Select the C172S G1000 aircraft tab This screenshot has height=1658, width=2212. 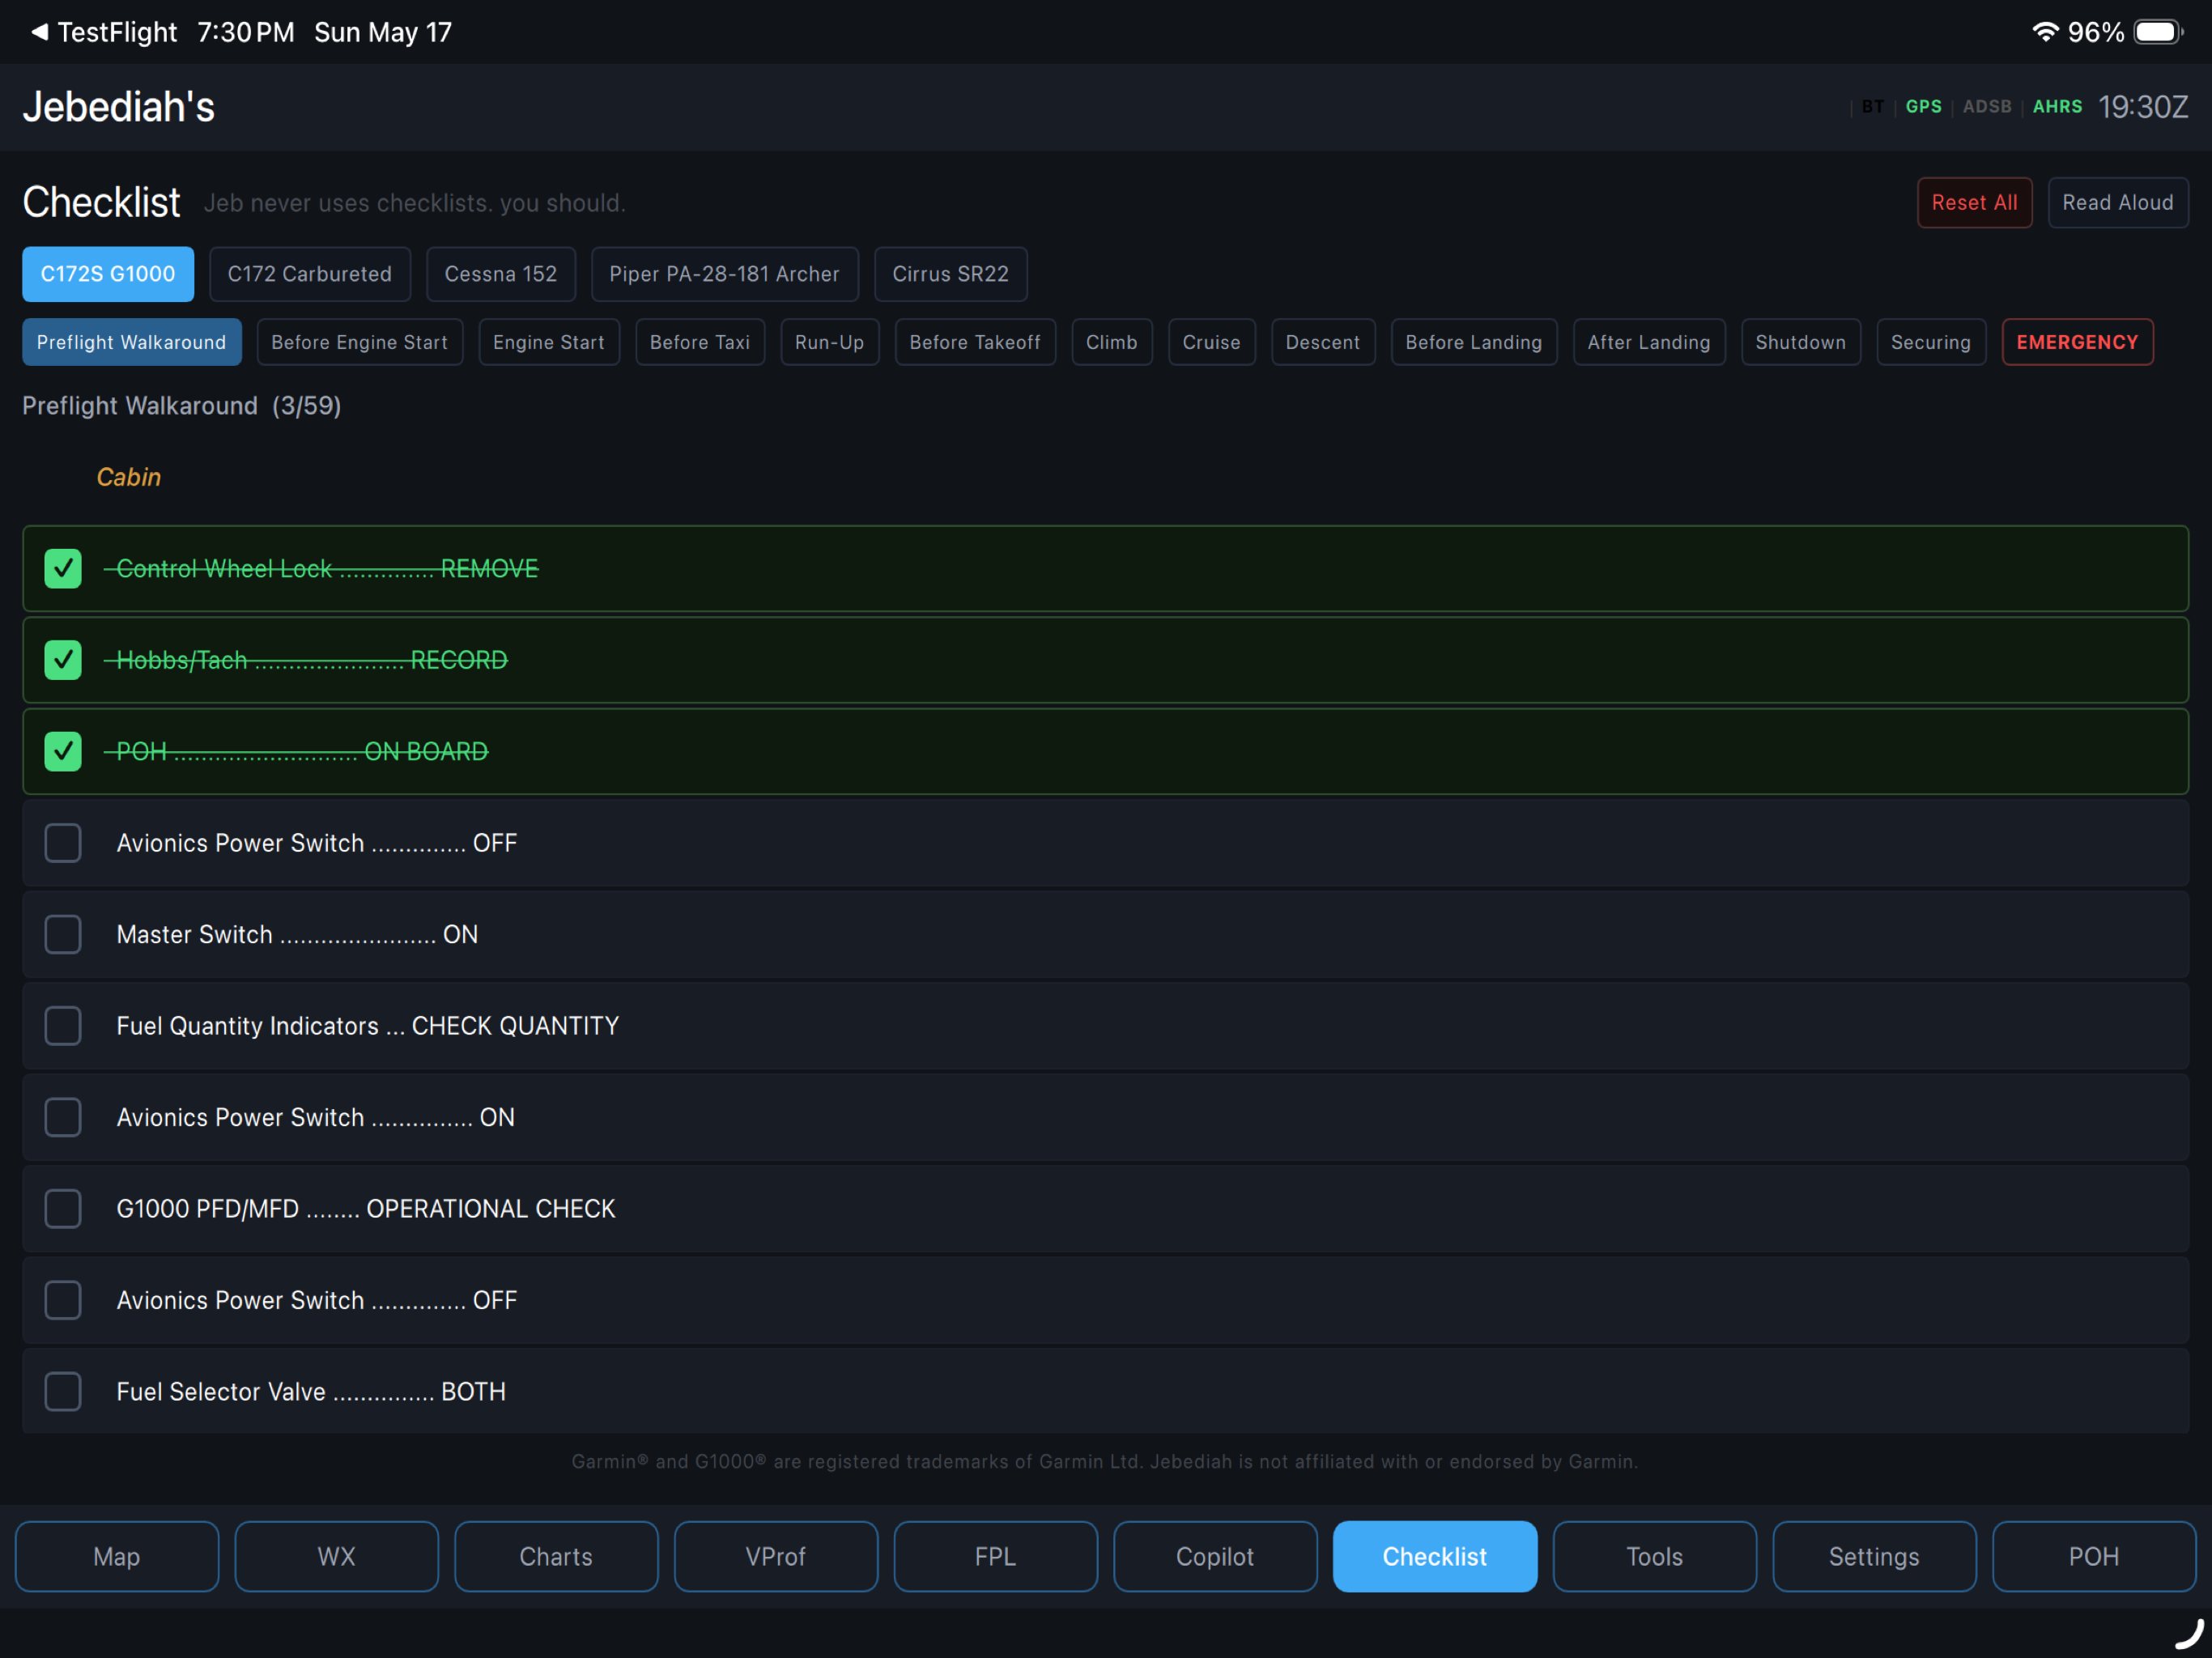(x=108, y=274)
